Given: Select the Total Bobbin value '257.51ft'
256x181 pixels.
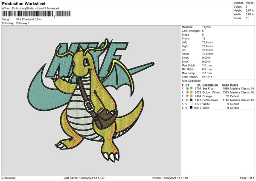Looking at the screenshot, I should coord(207,77).
